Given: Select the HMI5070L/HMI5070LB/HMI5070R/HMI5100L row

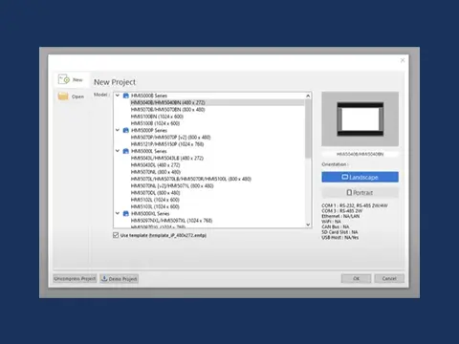Looking at the screenshot, I should [191, 179].
